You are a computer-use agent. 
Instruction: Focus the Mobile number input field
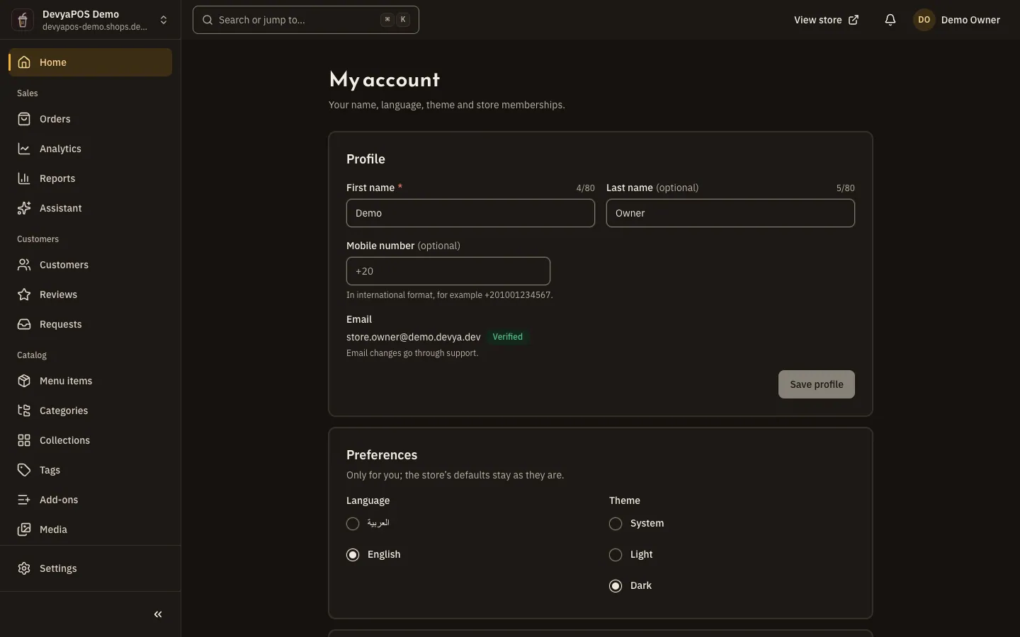click(x=448, y=271)
